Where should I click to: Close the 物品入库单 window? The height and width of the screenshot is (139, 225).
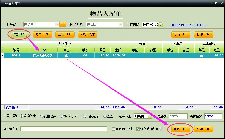(221, 3)
